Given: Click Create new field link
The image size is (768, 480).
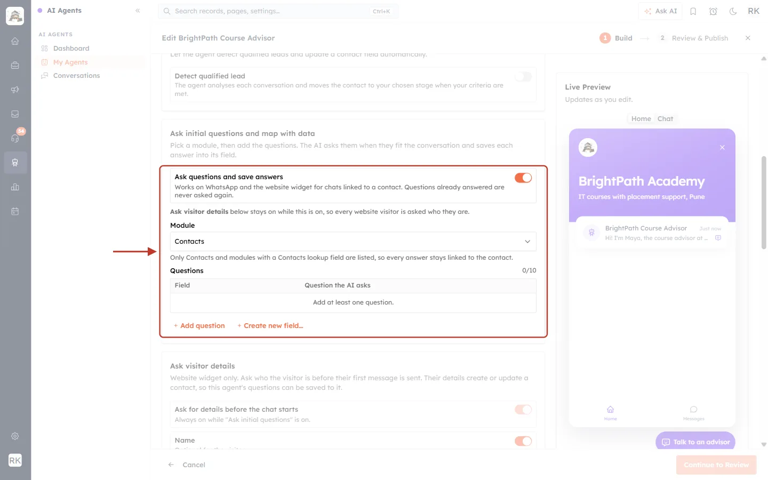Looking at the screenshot, I should click(x=270, y=326).
